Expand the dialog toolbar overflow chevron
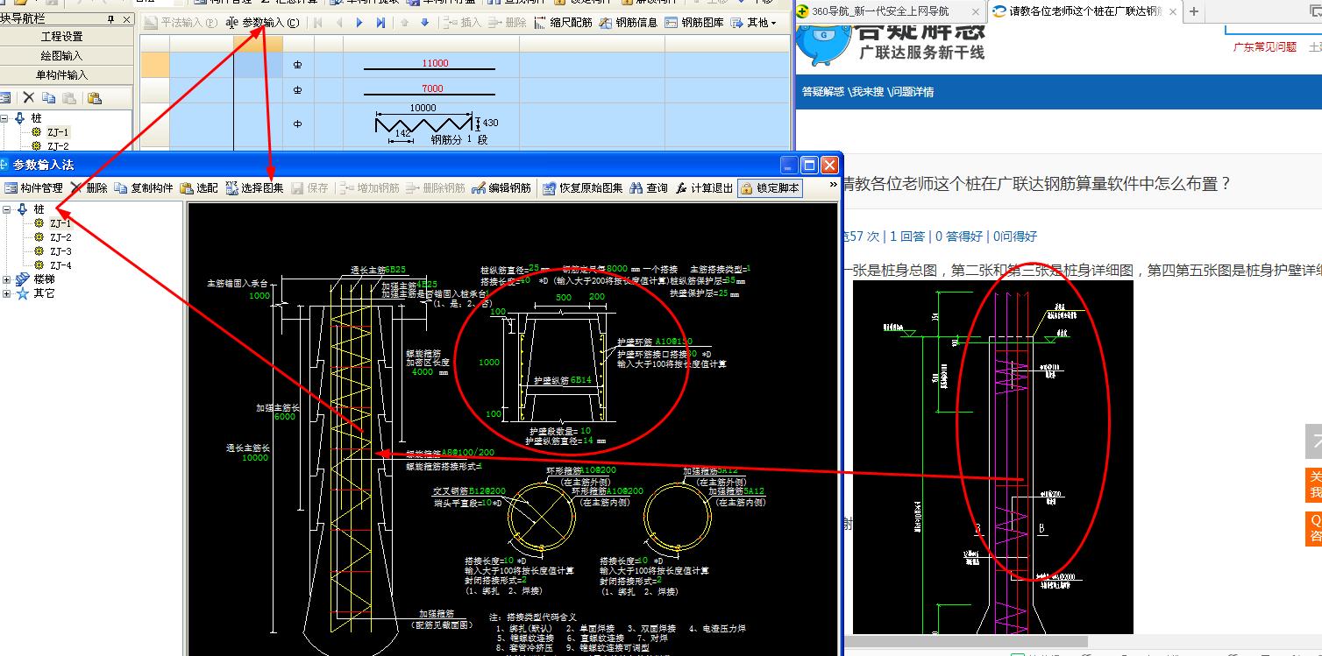 coord(833,185)
